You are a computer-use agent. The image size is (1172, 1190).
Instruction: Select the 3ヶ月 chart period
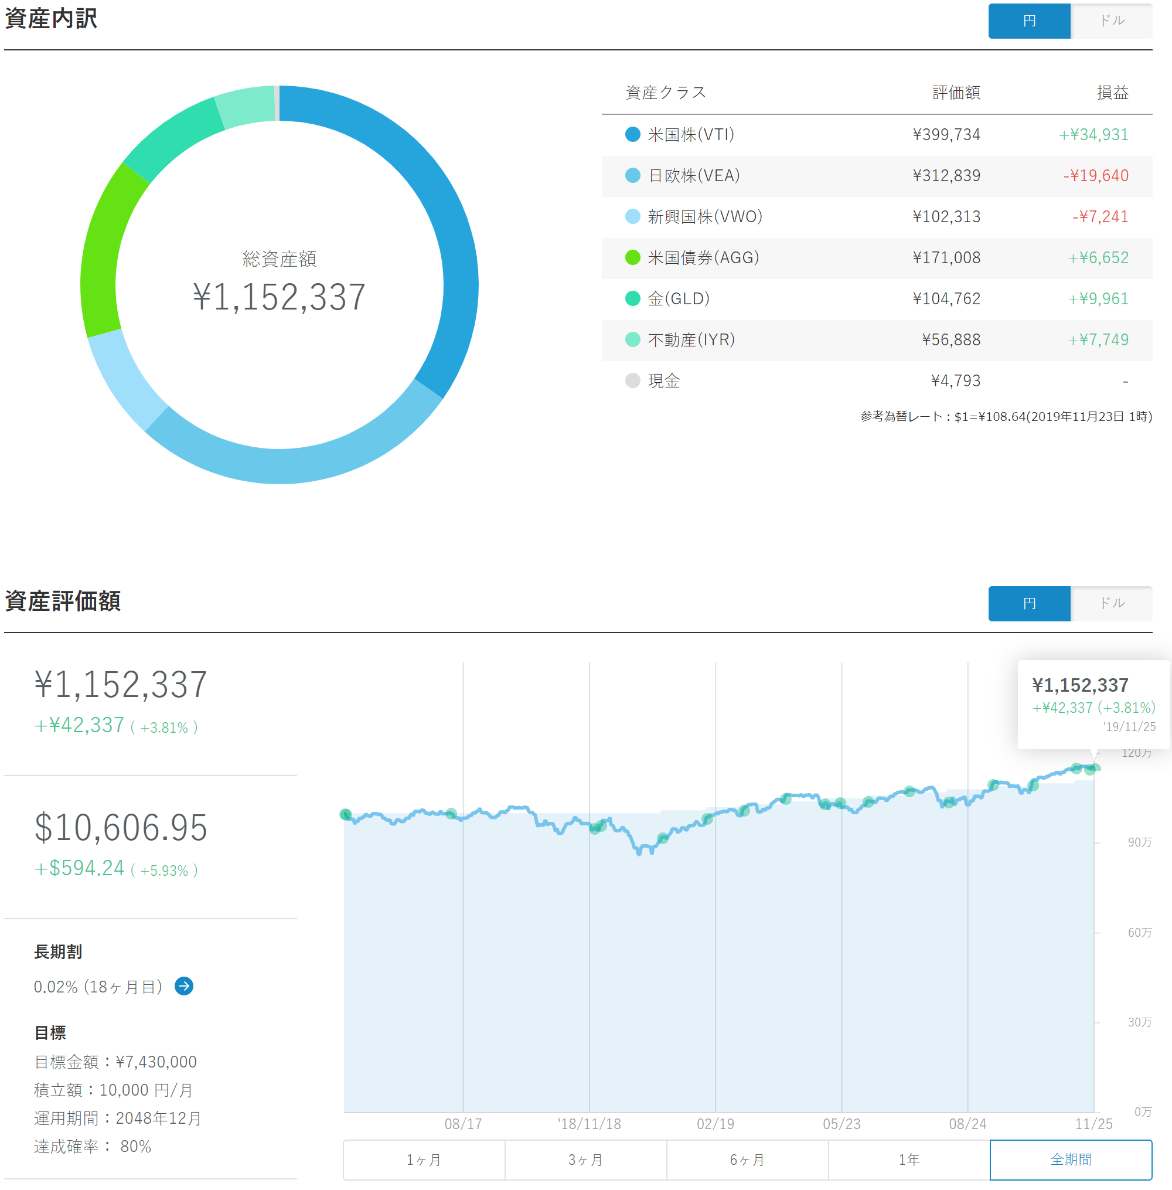[x=585, y=1159]
